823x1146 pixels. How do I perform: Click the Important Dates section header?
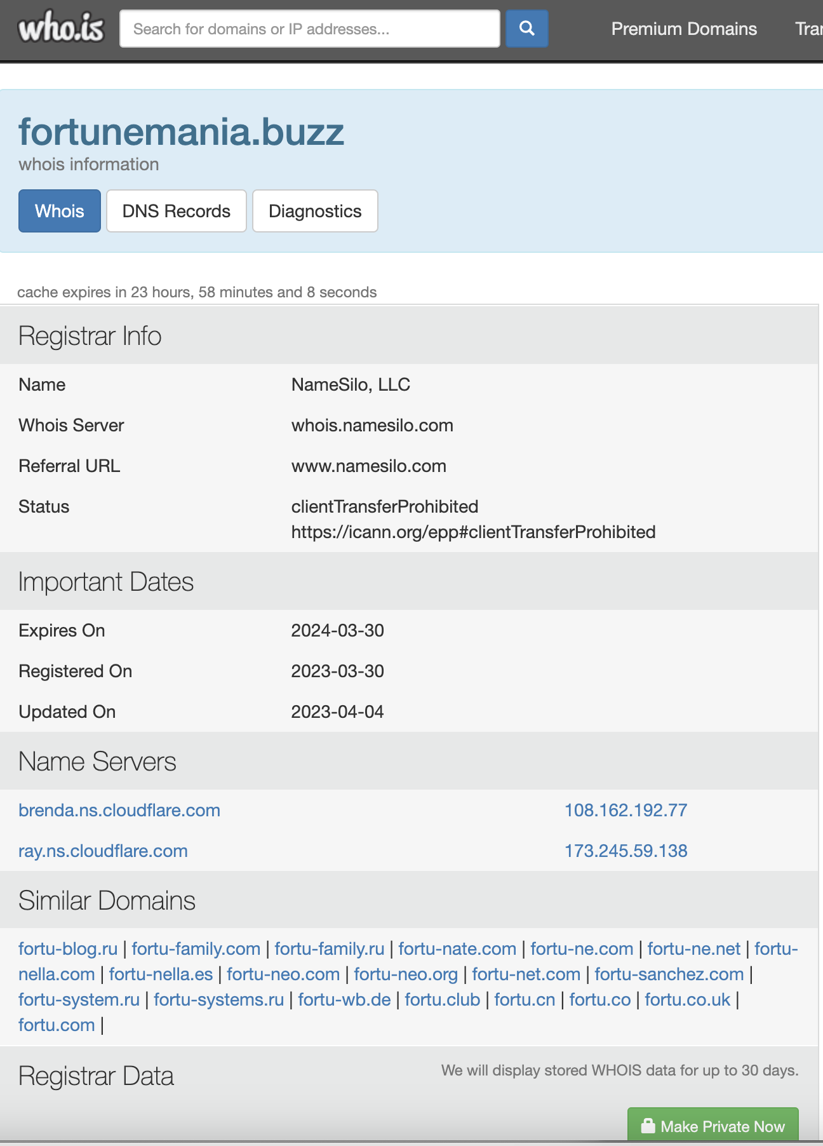(x=106, y=582)
